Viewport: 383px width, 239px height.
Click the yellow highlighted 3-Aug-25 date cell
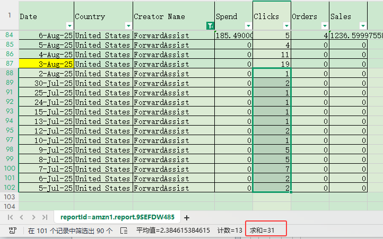click(x=46, y=64)
